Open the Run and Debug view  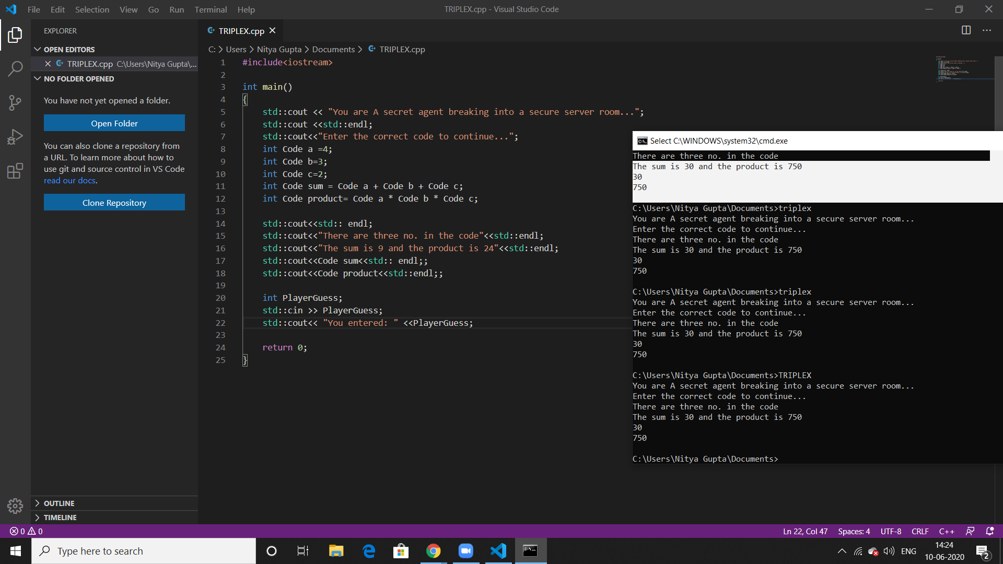click(15, 137)
